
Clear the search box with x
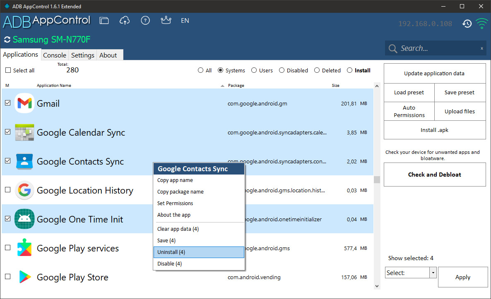[x=482, y=48]
